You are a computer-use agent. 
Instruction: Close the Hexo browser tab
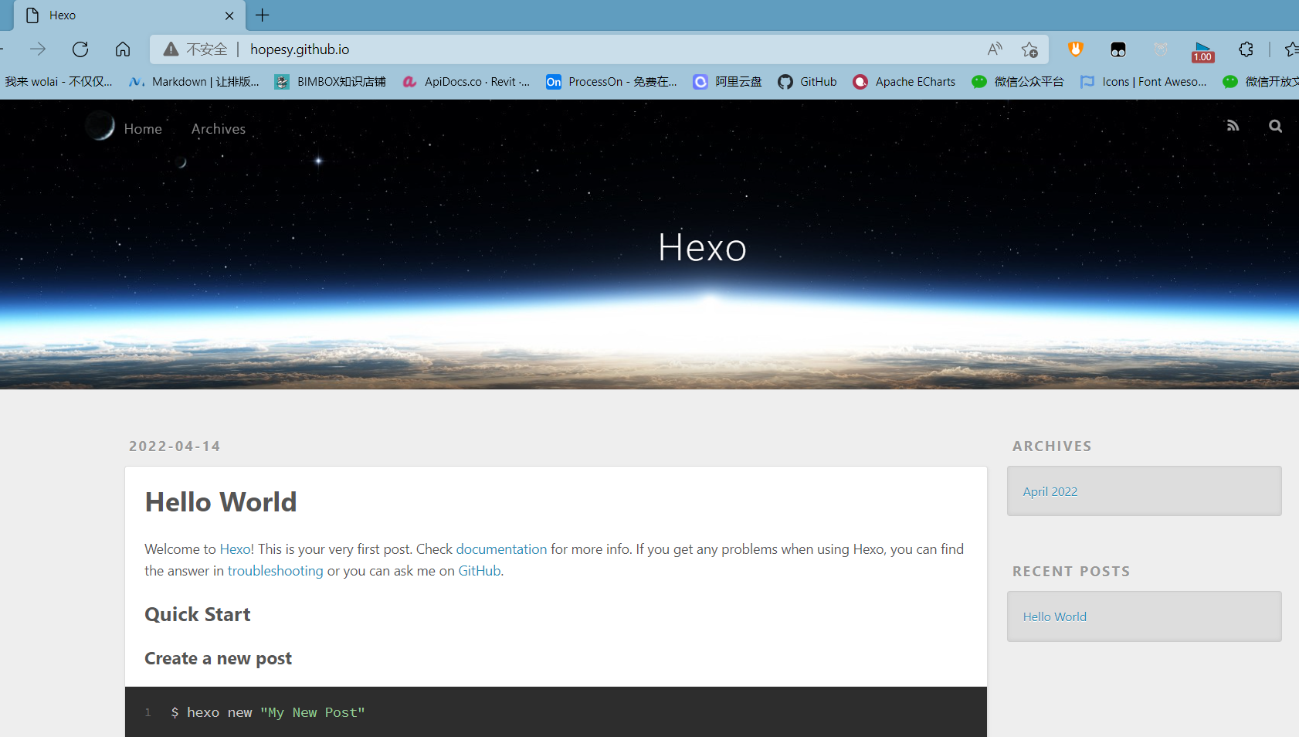(229, 15)
